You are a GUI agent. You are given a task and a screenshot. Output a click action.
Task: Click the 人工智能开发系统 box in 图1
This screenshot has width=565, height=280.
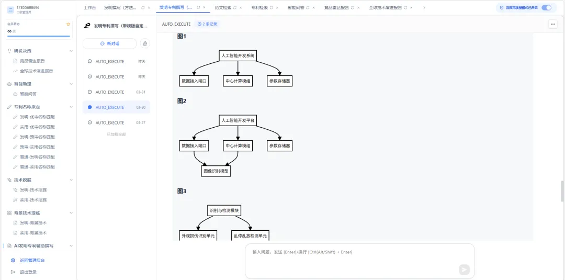click(238, 56)
